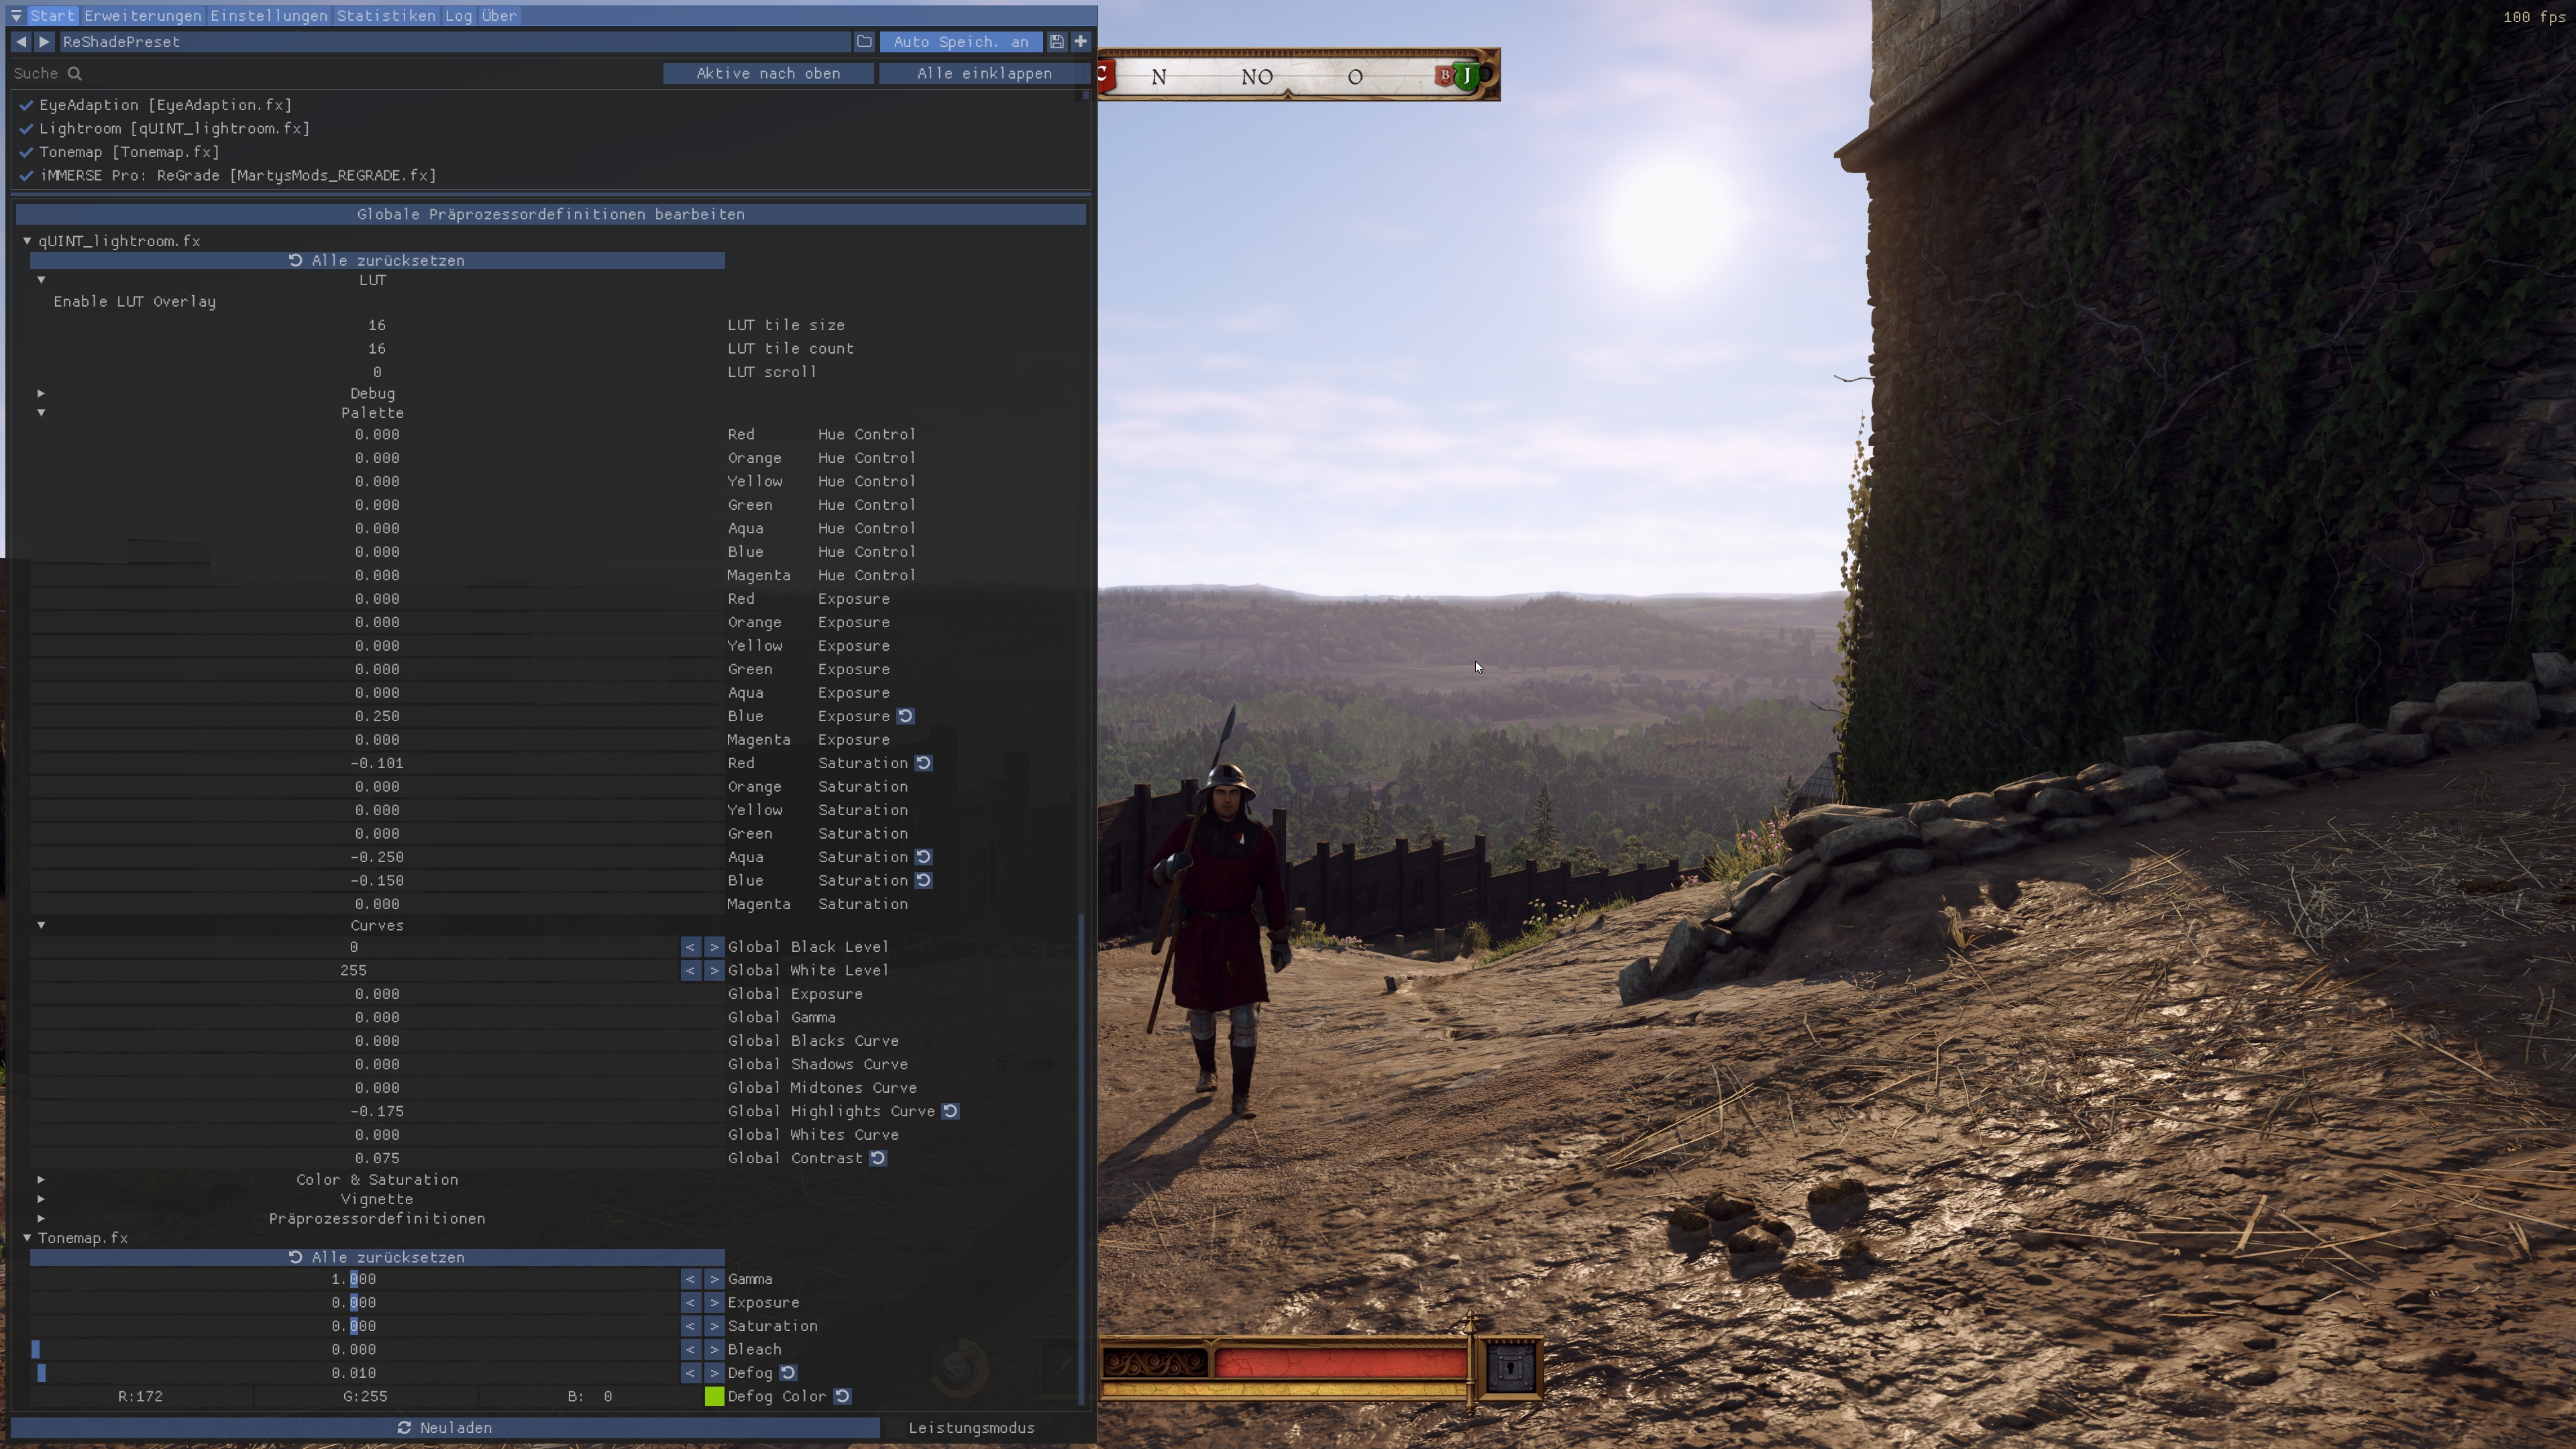The image size is (2576, 1449).
Task: Reset the Defog Color value
Action: [842, 1396]
